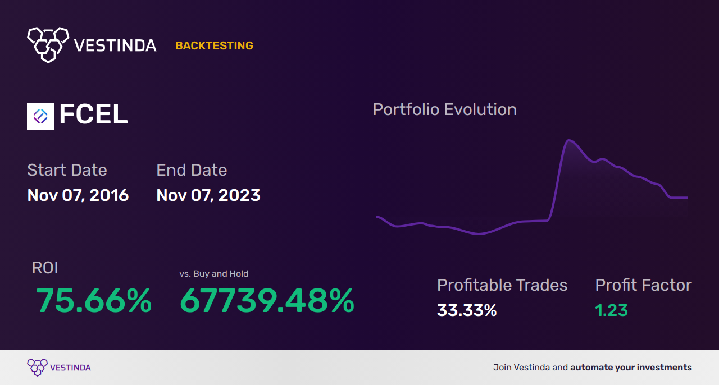Click the FCEL ticker logo icon
719x385 pixels.
click(x=40, y=116)
